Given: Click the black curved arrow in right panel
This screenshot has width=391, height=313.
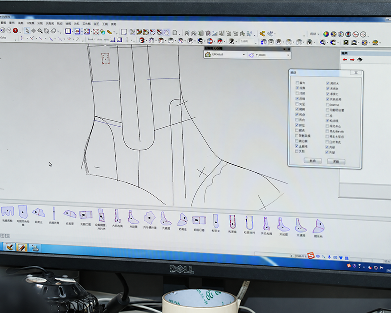Looking at the screenshot, I should click(359, 60).
